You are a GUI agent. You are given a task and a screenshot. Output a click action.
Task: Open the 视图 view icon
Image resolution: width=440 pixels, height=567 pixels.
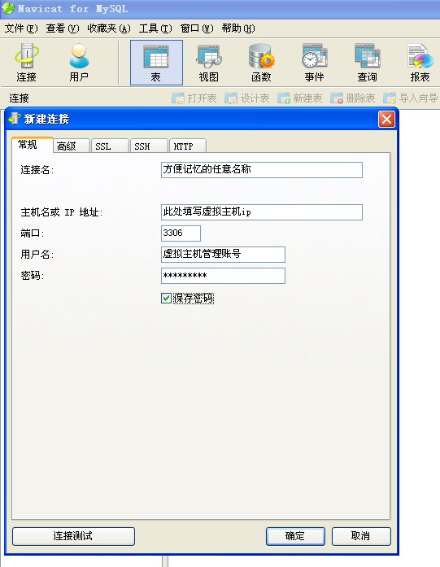tap(208, 63)
